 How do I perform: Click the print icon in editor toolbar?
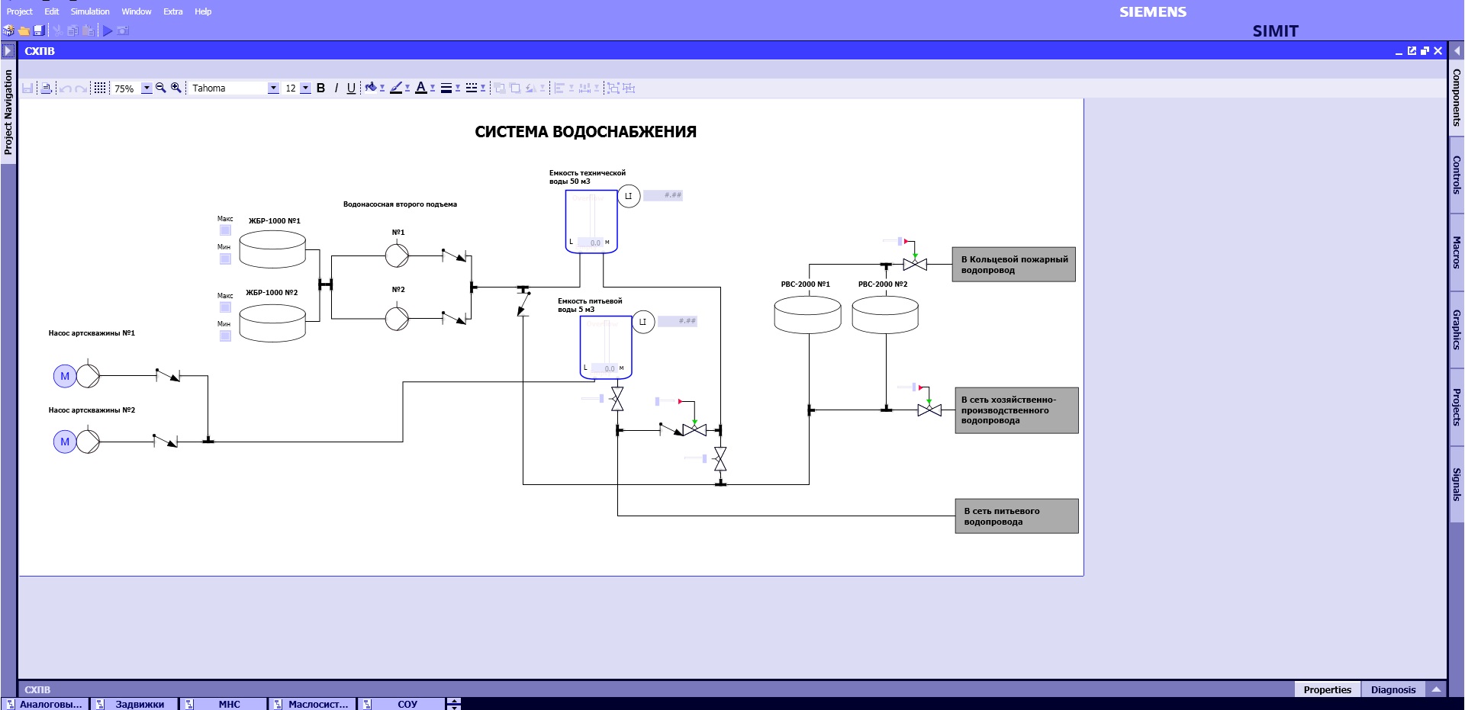tap(46, 88)
